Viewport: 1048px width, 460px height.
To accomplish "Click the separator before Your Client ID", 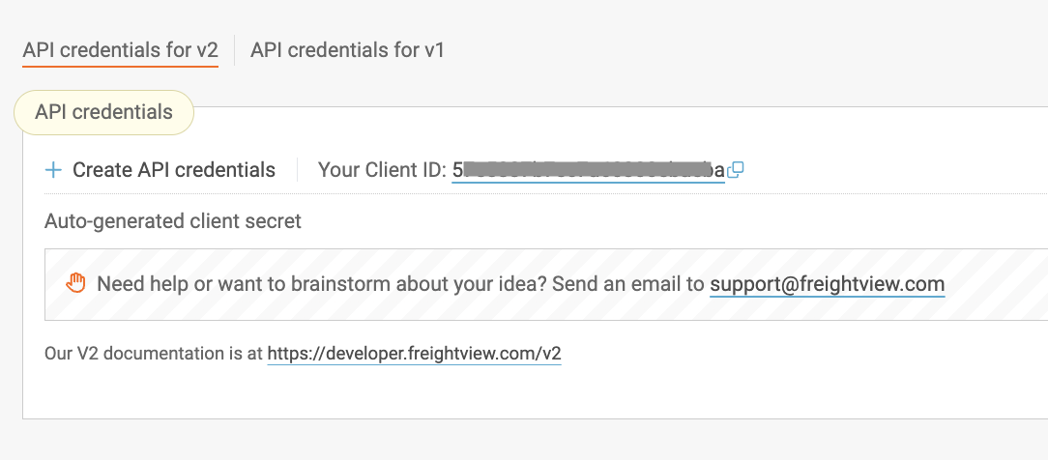I will (x=297, y=170).
